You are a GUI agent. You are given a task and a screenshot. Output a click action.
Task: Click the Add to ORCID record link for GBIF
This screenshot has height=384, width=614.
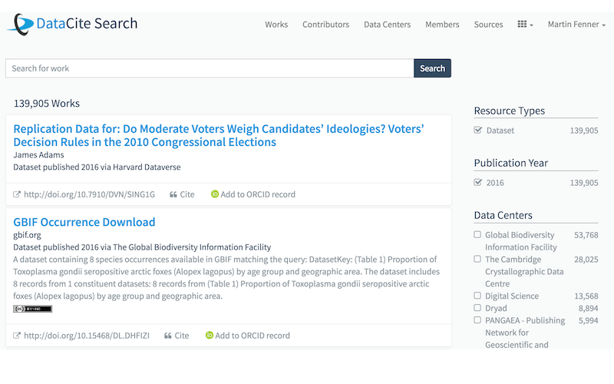click(x=253, y=336)
